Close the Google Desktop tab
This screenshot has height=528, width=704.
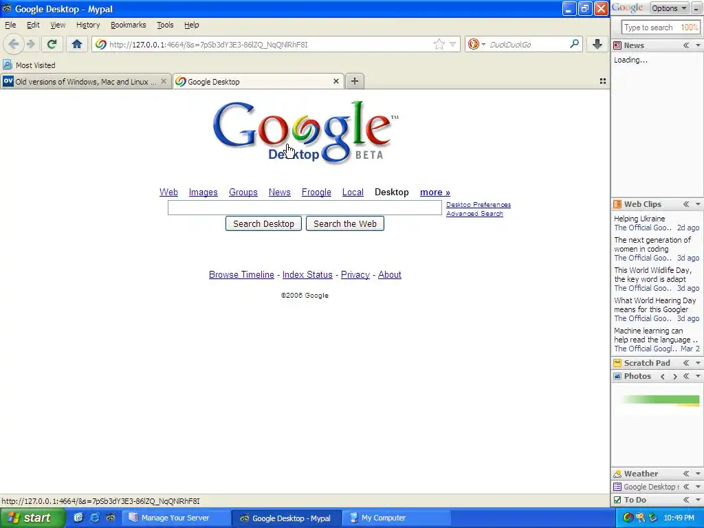point(335,81)
